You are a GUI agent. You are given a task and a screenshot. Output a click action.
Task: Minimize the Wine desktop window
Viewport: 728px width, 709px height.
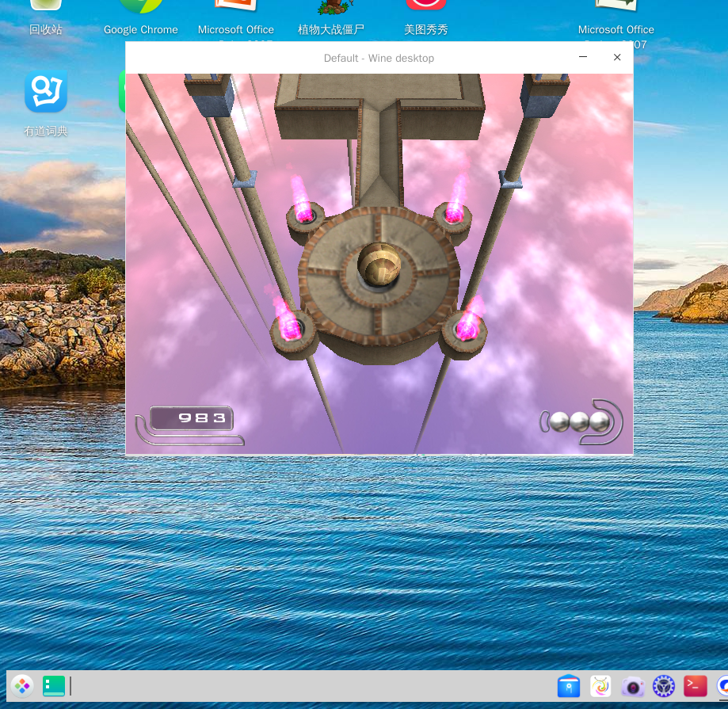tap(583, 57)
